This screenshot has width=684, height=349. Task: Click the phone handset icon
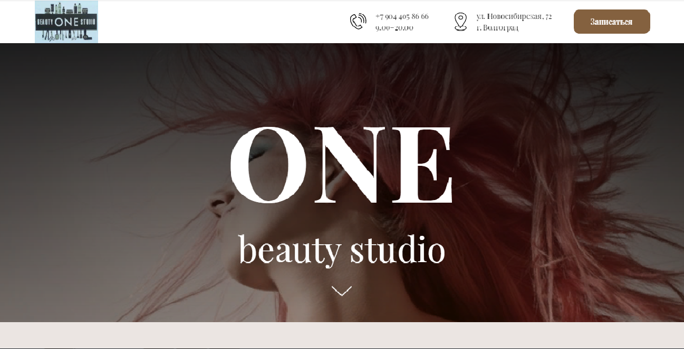(358, 22)
